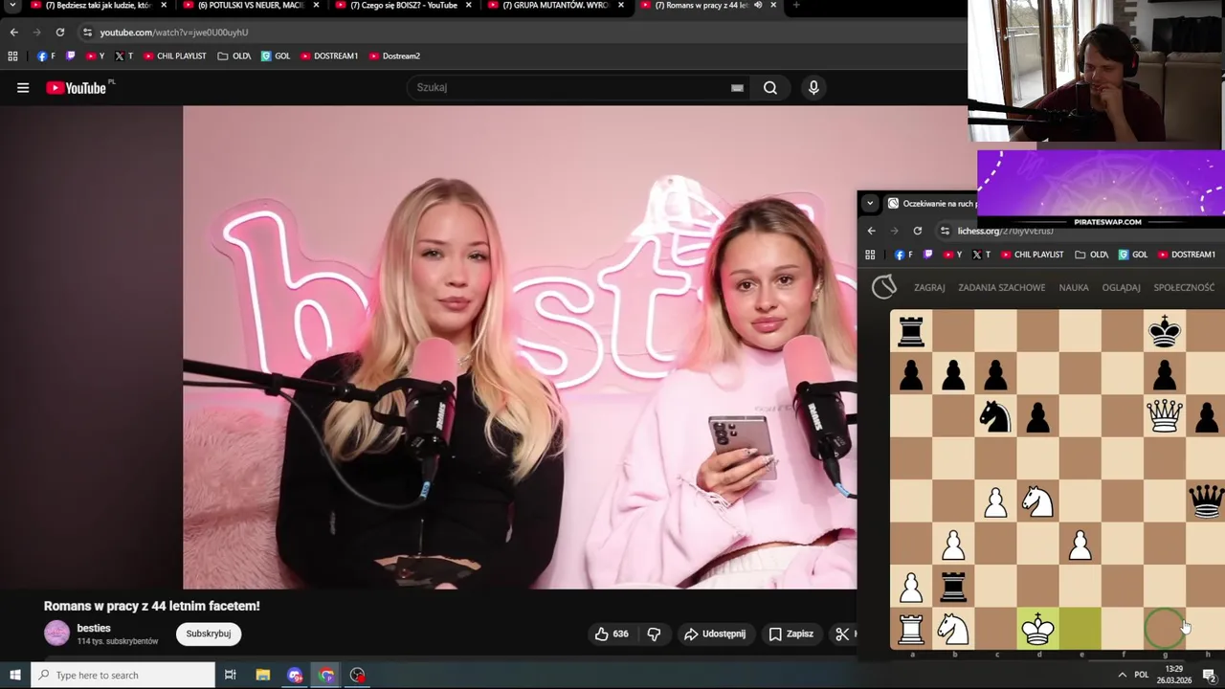Like the video with the thumbs-up button
1225x689 pixels.
pos(611,633)
